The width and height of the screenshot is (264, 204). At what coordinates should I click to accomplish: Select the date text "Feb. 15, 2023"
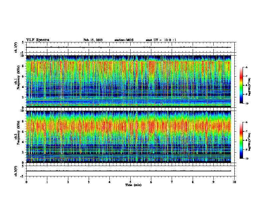pos(93,40)
